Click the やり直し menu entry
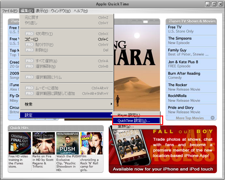 coord(67,23)
